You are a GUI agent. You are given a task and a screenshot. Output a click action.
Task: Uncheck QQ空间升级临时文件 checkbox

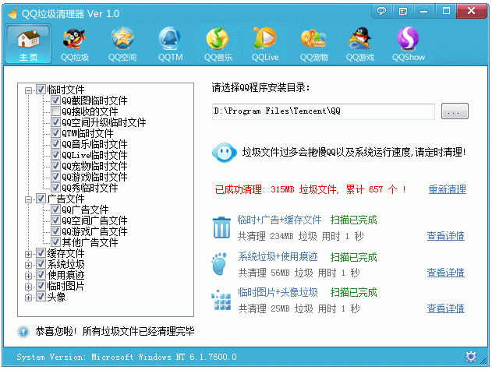(55, 122)
